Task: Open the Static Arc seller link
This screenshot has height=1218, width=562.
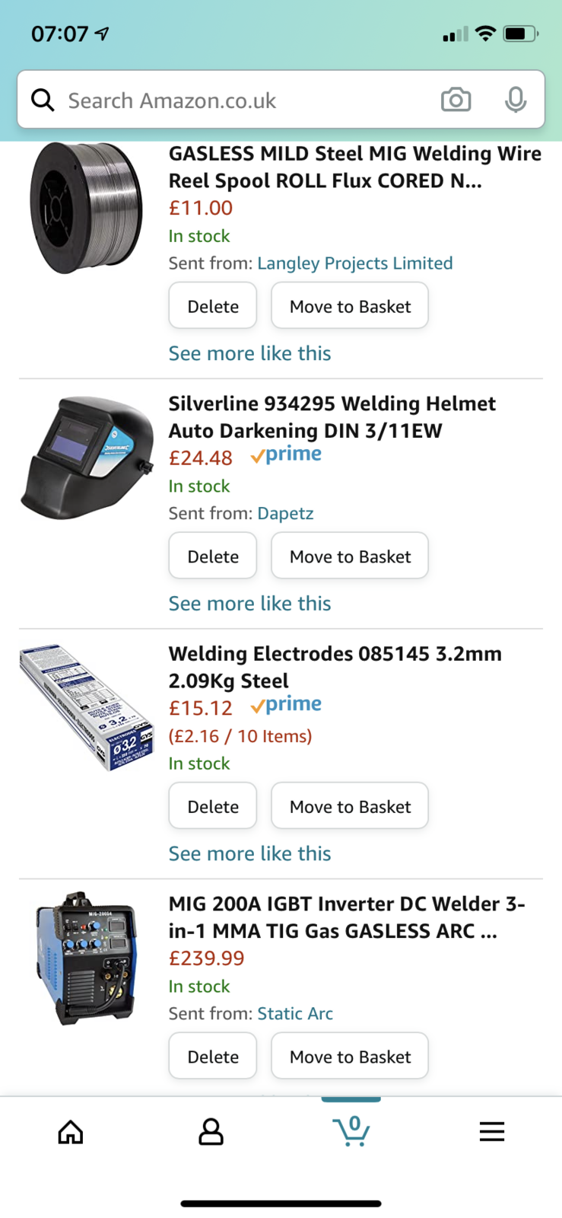Action: (x=295, y=1013)
